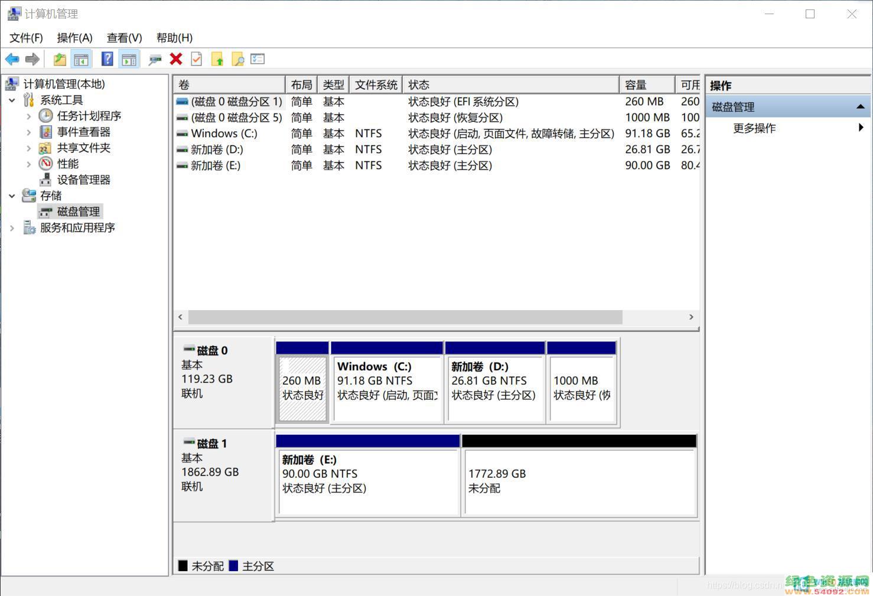Select the 新加卷 (E:) partition block on Disk 1
Viewport: 873px width, 596px height.
tap(368, 476)
